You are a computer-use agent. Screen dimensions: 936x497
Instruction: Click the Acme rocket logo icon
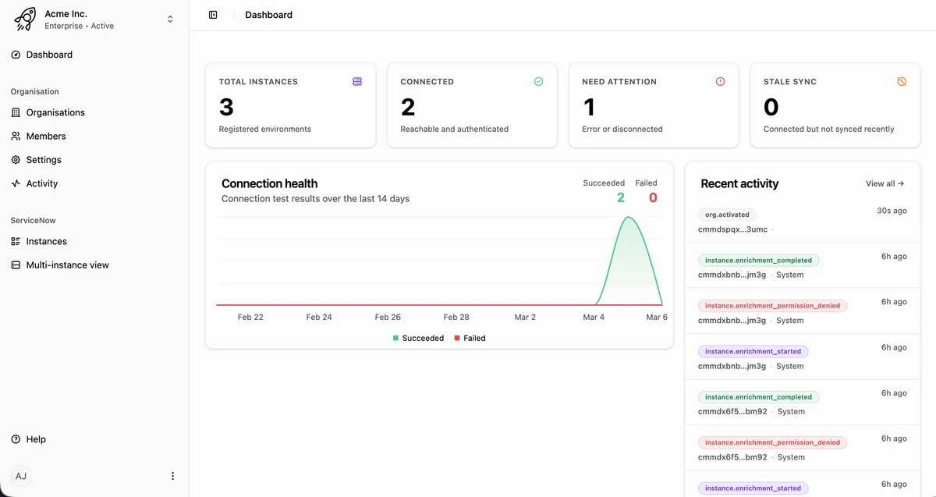pyautogui.click(x=25, y=20)
